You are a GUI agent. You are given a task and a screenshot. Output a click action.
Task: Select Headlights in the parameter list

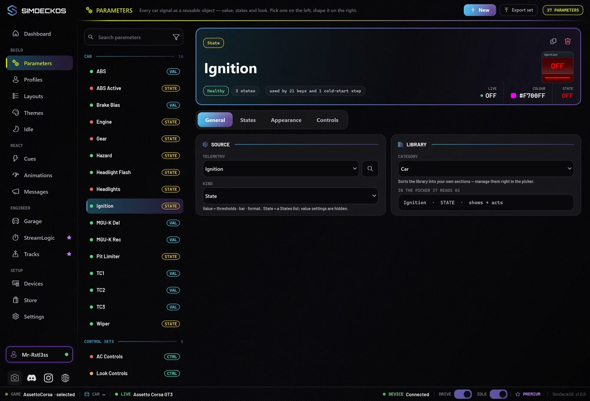tap(135, 189)
